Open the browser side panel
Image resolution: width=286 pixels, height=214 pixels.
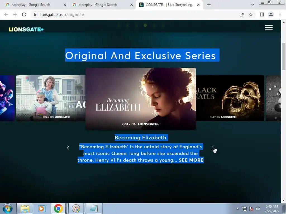[x=262, y=14]
